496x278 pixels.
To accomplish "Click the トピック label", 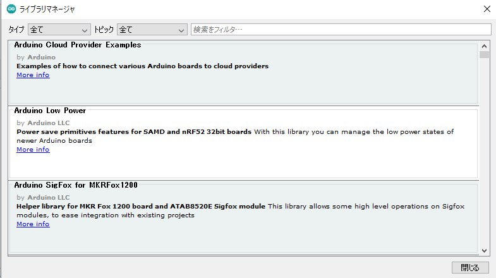I will (x=104, y=30).
